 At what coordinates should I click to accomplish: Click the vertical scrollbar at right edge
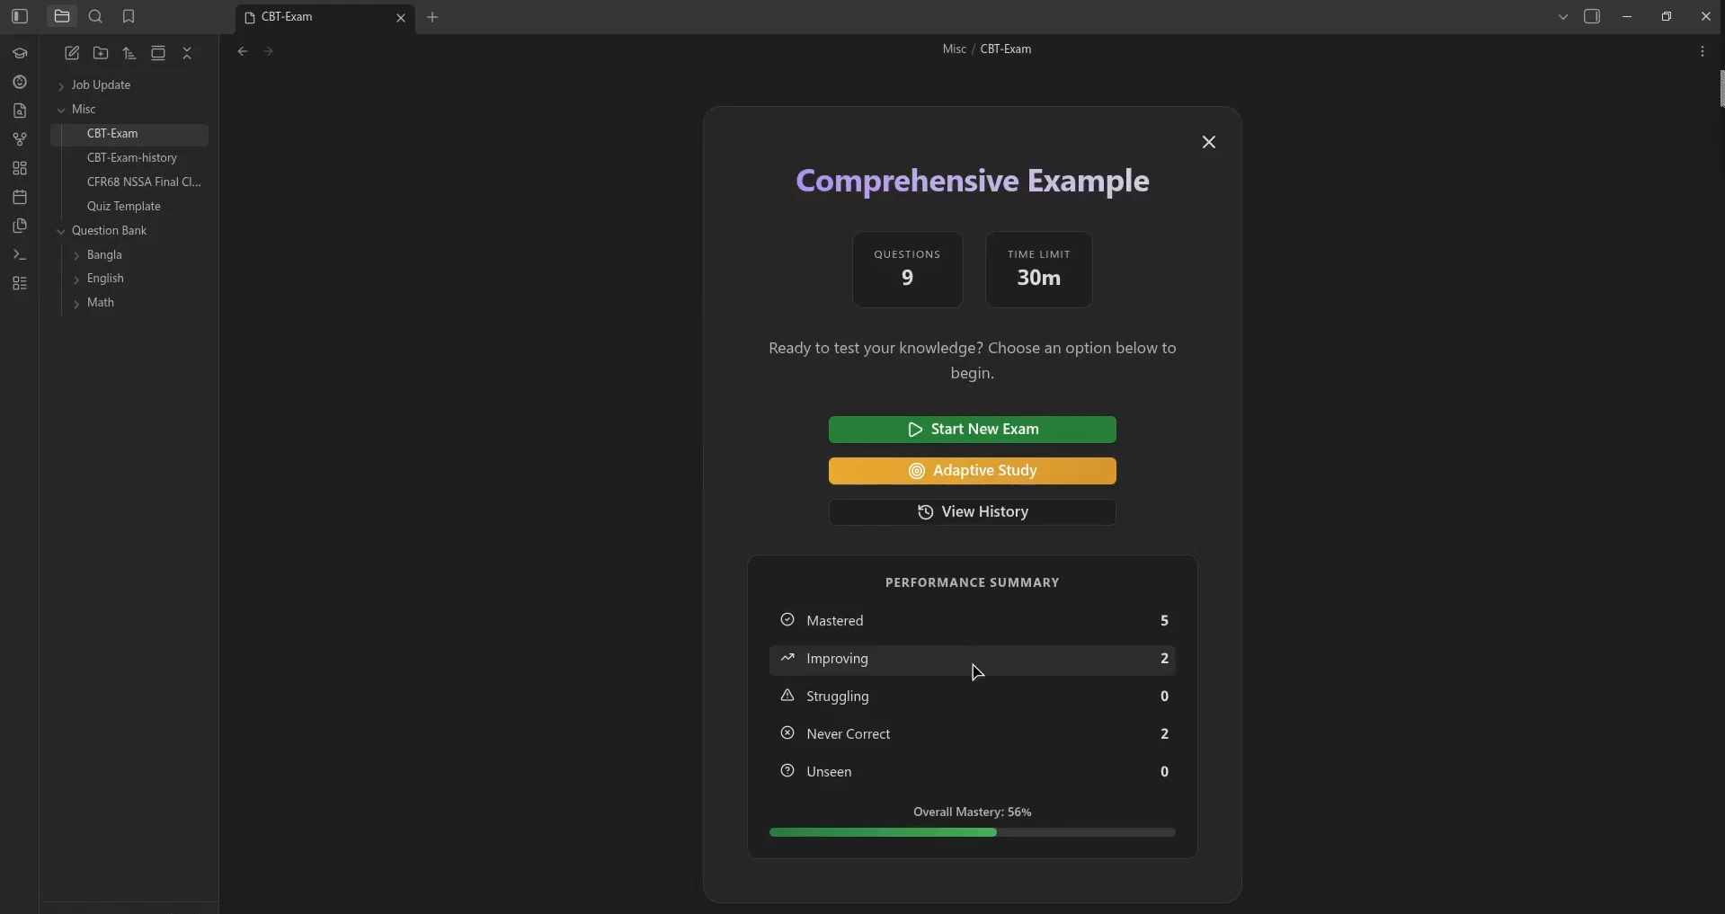pos(1721,88)
